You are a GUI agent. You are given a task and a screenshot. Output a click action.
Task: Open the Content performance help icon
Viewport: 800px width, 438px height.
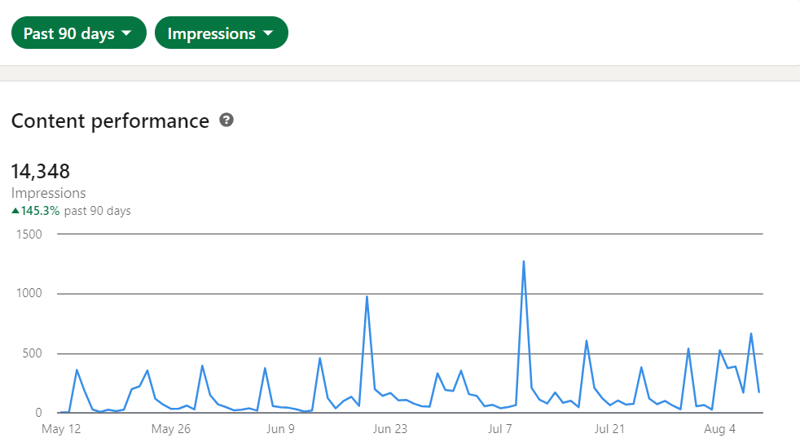226,120
